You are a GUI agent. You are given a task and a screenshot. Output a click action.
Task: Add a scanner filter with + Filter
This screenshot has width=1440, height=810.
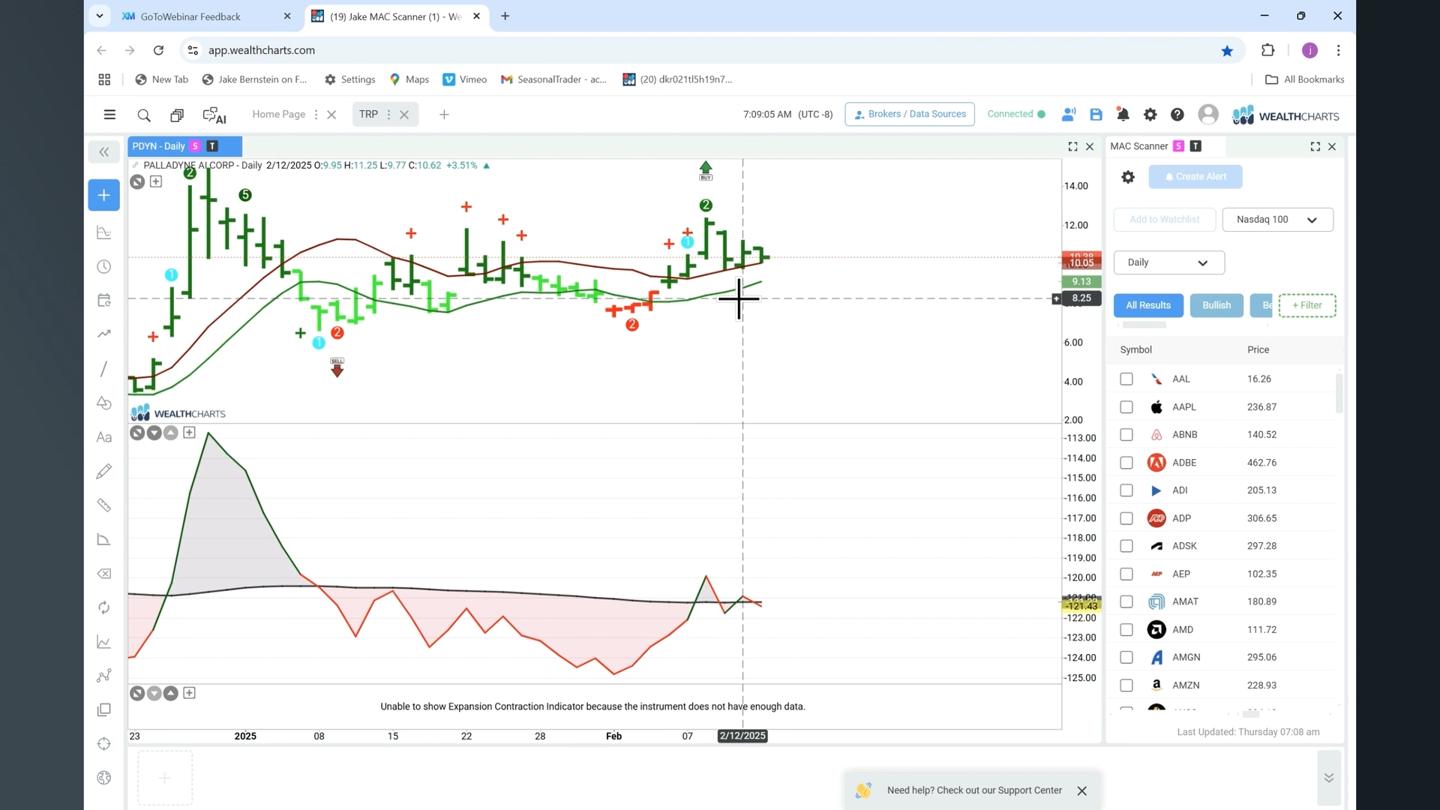pyautogui.click(x=1306, y=305)
